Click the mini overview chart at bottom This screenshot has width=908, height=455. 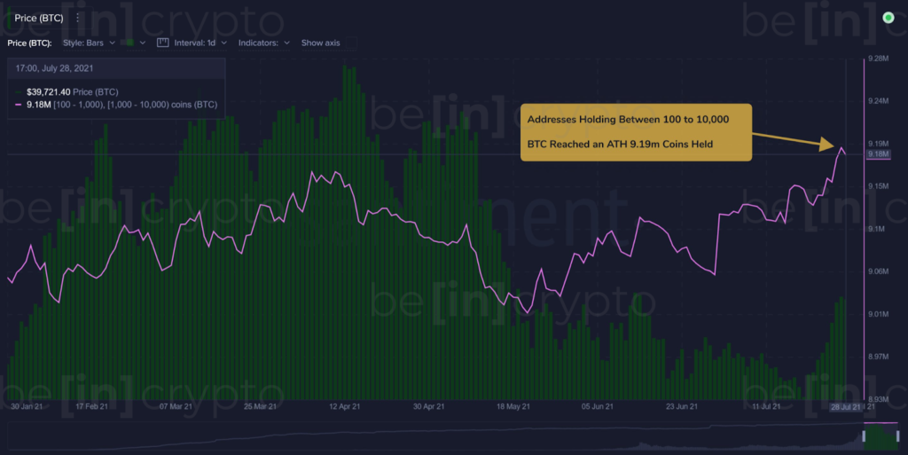click(451, 435)
